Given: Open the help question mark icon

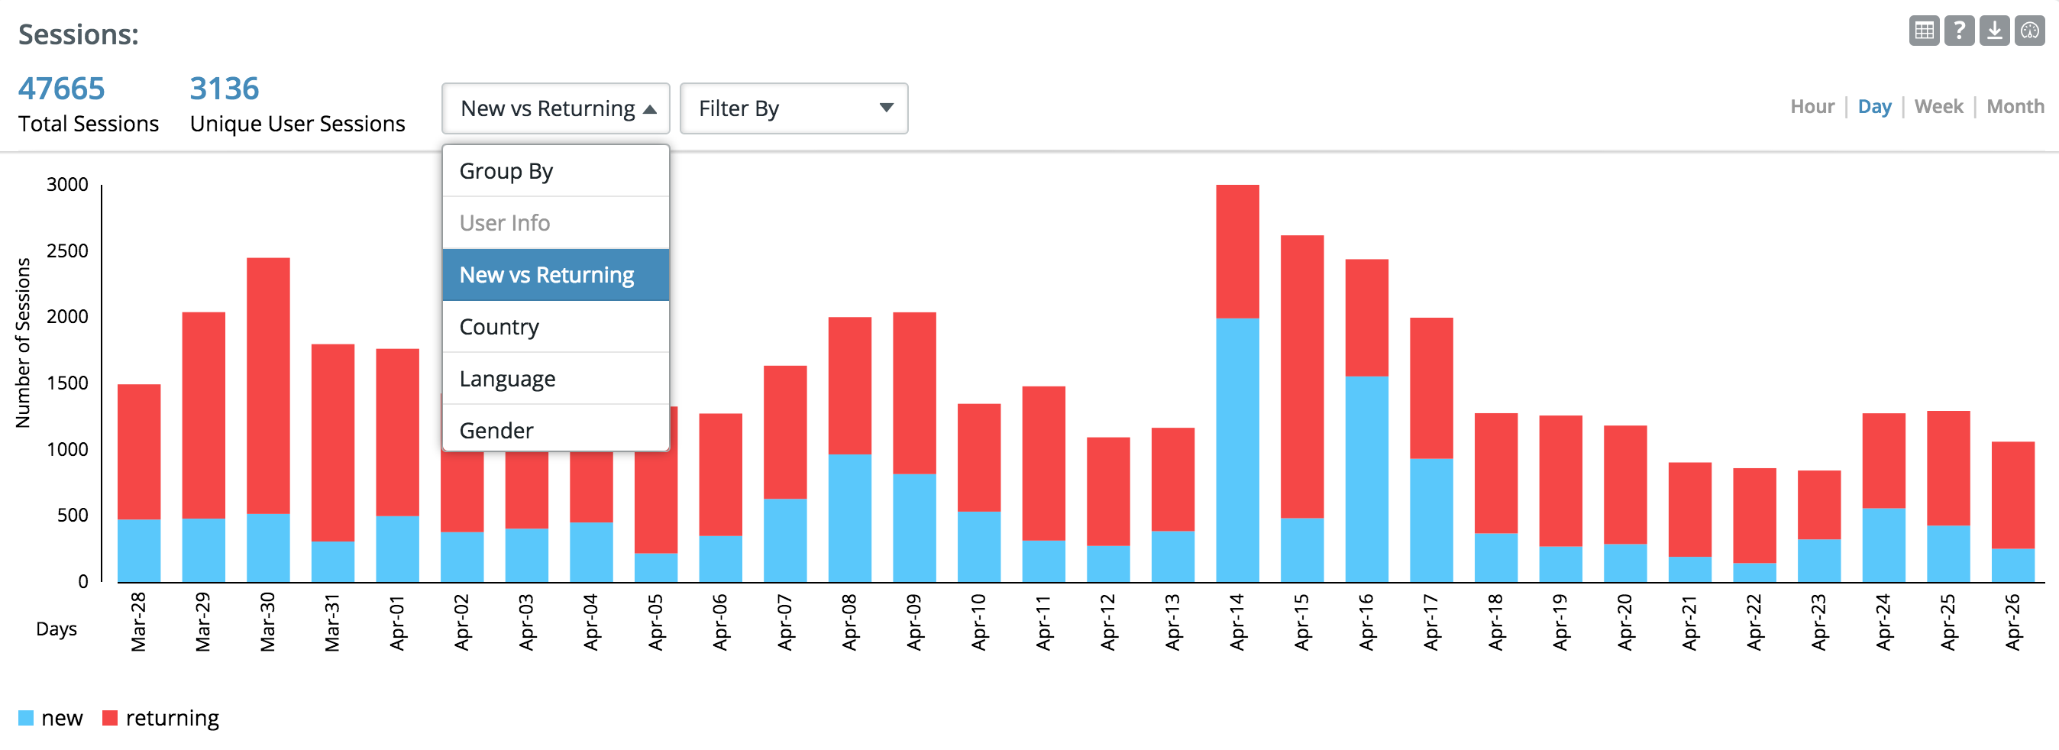Looking at the screenshot, I should coord(1959,31).
